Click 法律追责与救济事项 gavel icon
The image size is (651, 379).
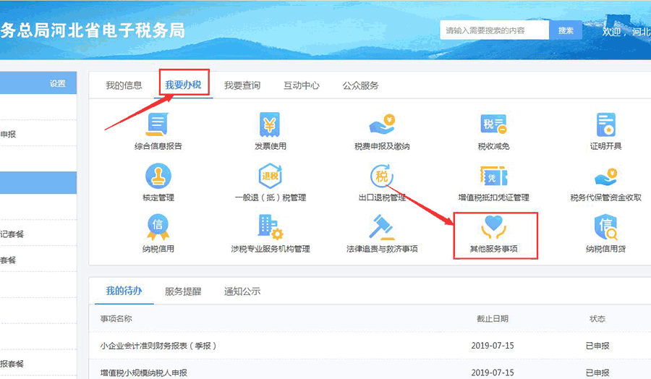coord(382,228)
